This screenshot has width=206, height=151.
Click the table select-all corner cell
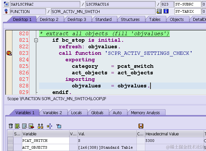pyautogui.click(x=10, y=134)
